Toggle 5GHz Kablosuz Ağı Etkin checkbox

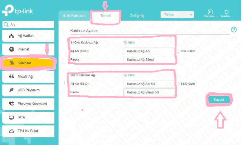click(125, 75)
